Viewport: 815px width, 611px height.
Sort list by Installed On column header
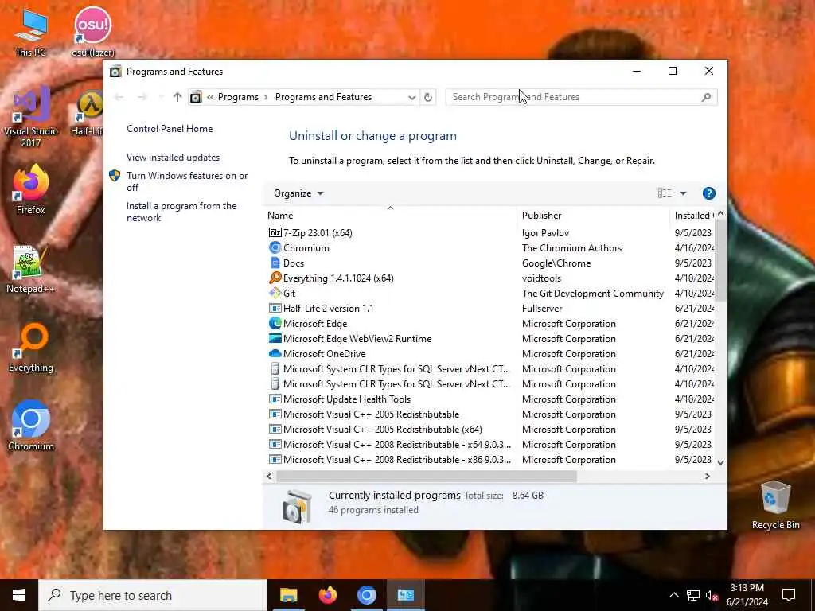click(x=692, y=215)
